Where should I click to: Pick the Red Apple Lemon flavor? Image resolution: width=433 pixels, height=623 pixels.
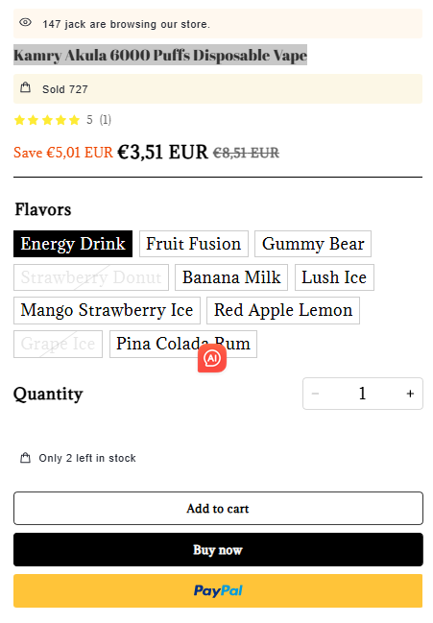coord(283,310)
